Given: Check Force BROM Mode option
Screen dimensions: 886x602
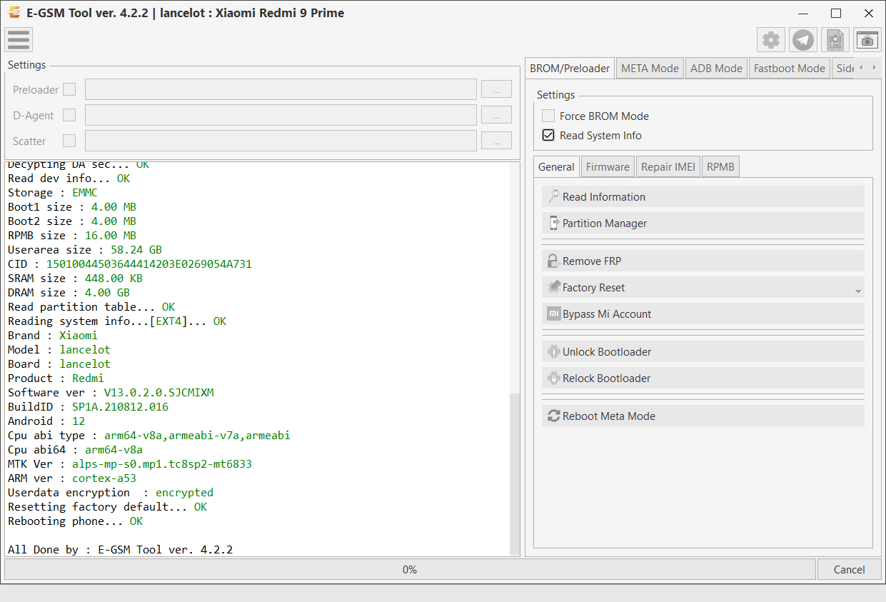Looking at the screenshot, I should [548, 116].
